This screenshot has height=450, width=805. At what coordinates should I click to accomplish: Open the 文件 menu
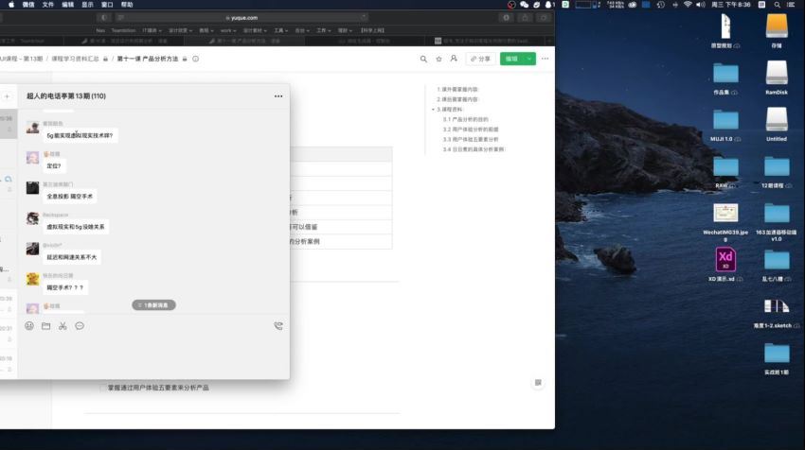point(48,5)
